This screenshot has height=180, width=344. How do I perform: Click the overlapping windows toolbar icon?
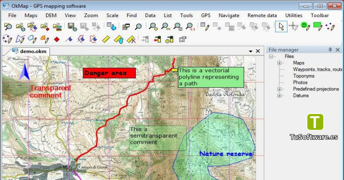pyautogui.click(x=126, y=27)
